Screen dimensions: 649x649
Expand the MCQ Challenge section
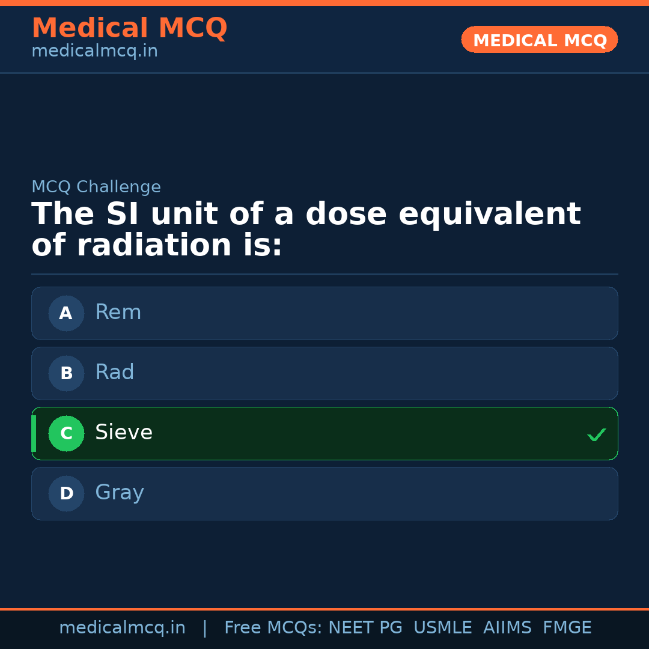[96, 187]
